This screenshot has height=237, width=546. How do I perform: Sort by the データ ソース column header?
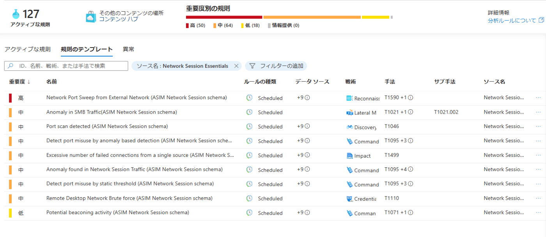point(312,82)
